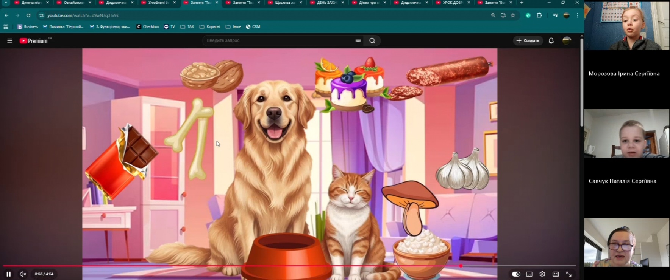Open YouTube notifications bell
Viewport: 670px width, 280px height.
551,41
